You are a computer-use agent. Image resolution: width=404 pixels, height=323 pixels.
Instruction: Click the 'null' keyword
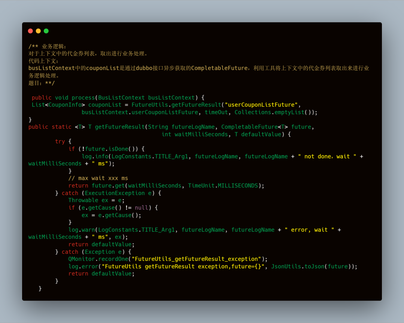click(141, 208)
